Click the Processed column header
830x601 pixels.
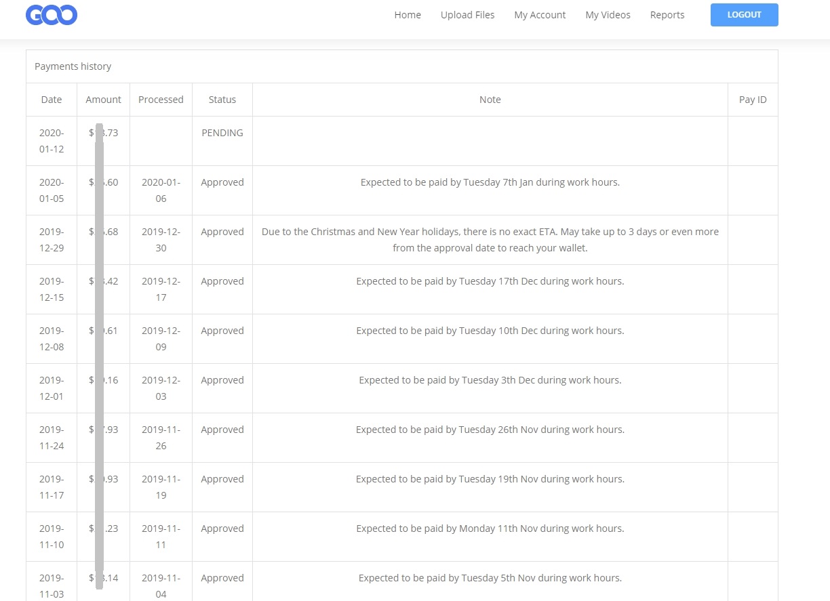(x=161, y=100)
